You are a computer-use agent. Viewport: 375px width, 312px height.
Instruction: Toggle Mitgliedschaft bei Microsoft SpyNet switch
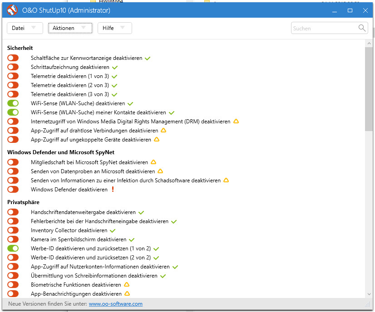(x=13, y=162)
